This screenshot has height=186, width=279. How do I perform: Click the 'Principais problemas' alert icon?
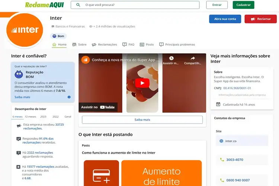(161, 44)
